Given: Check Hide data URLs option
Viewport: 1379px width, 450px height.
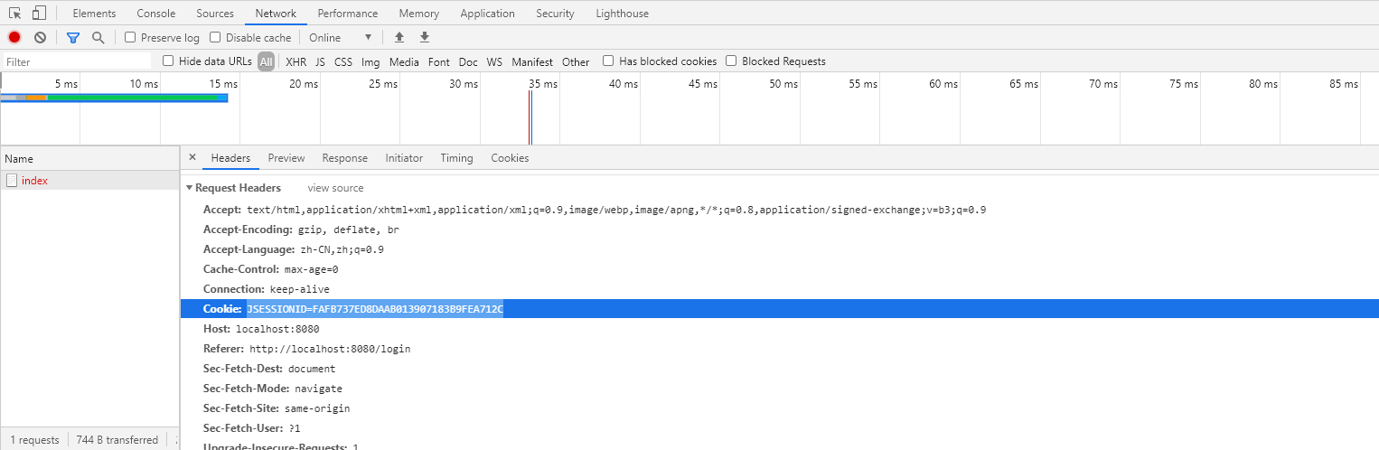Looking at the screenshot, I should (x=168, y=61).
